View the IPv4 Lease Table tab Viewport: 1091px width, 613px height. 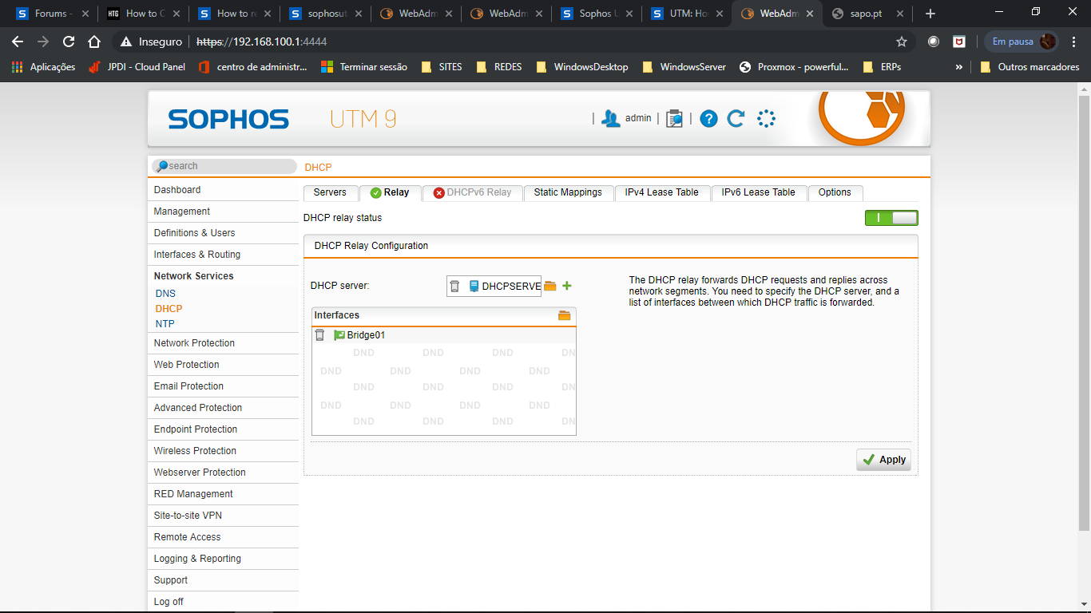coord(662,192)
